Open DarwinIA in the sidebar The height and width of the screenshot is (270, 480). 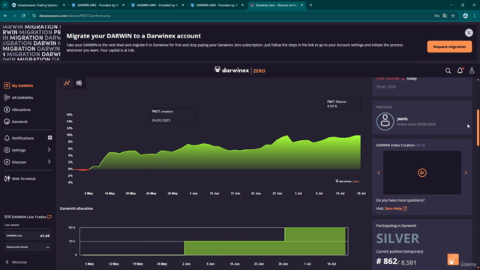pos(16,121)
